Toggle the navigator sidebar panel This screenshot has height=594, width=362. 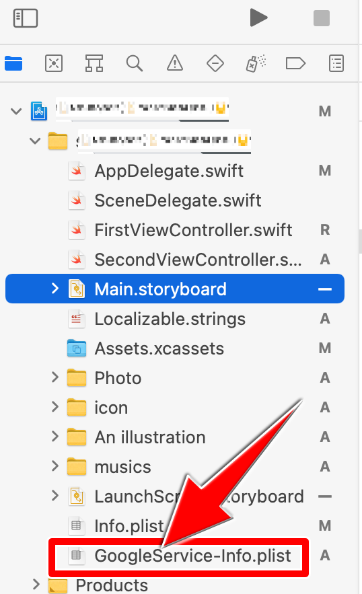26,18
